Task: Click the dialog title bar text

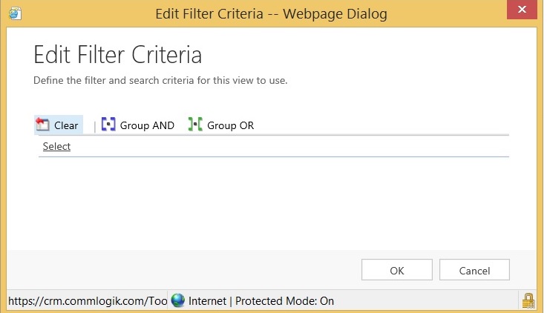Action: pos(271,13)
